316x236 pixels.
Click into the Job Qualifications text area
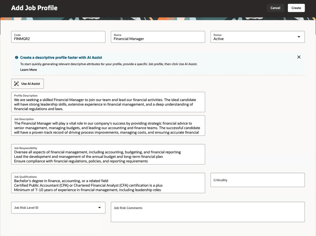[108, 183]
